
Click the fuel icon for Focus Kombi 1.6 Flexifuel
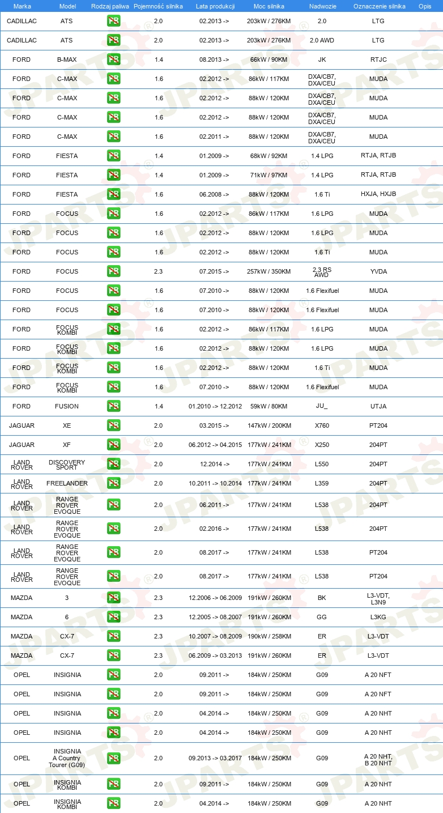click(113, 387)
